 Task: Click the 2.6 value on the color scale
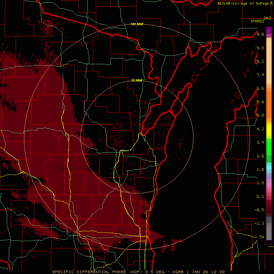click(x=260, y=156)
